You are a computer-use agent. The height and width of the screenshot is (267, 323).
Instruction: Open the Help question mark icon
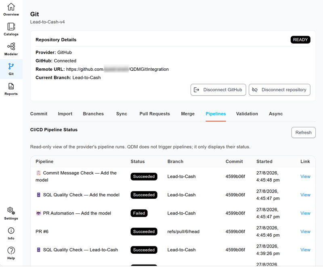pos(11,250)
